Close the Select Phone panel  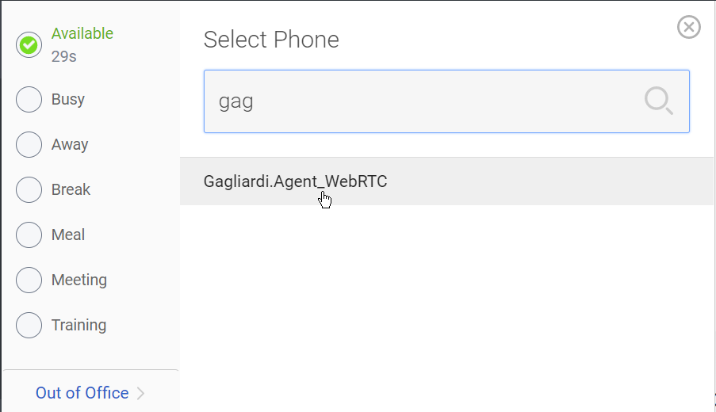pyautogui.click(x=688, y=27)
